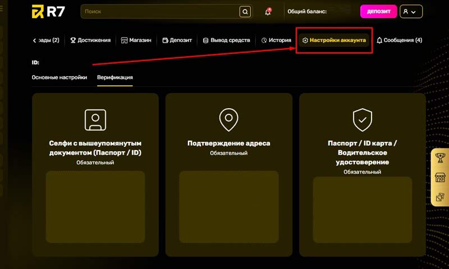Click inside the Поиск search field
The height and width of the screenshot is (269, 449).
(160, 12)
